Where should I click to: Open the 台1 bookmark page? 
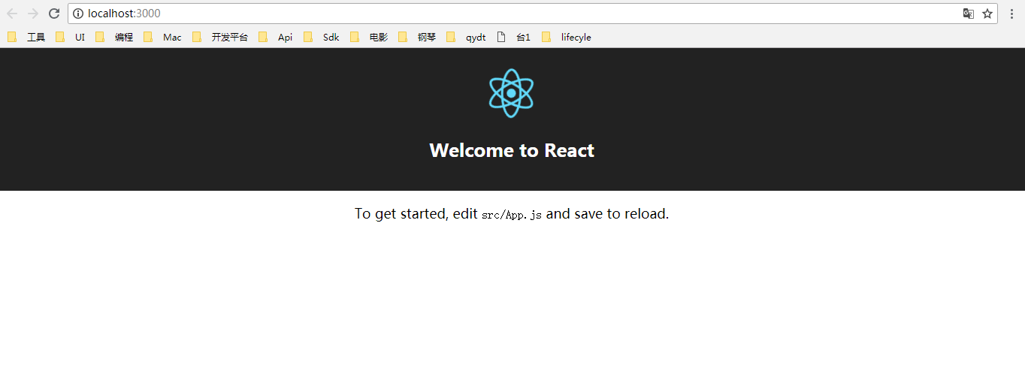tap(513, 37)
